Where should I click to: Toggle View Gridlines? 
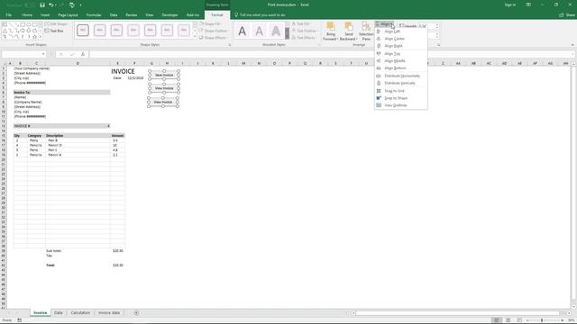point(400,105)
